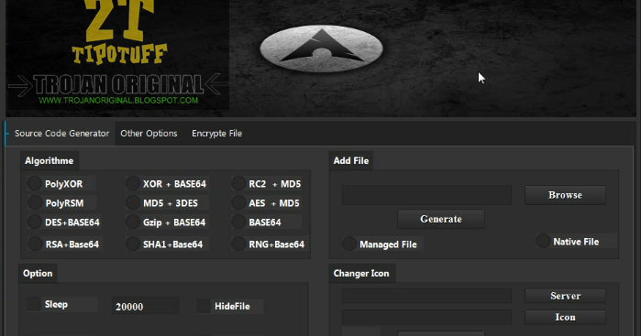Screen dimensions: 641x336
Task: Select XOR + BASE64 algorithm
Action: pos(133,184)
